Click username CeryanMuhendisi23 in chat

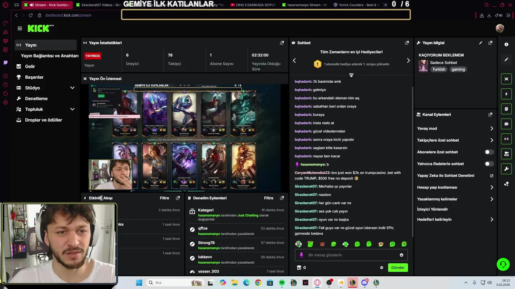[x=312, y=173]
